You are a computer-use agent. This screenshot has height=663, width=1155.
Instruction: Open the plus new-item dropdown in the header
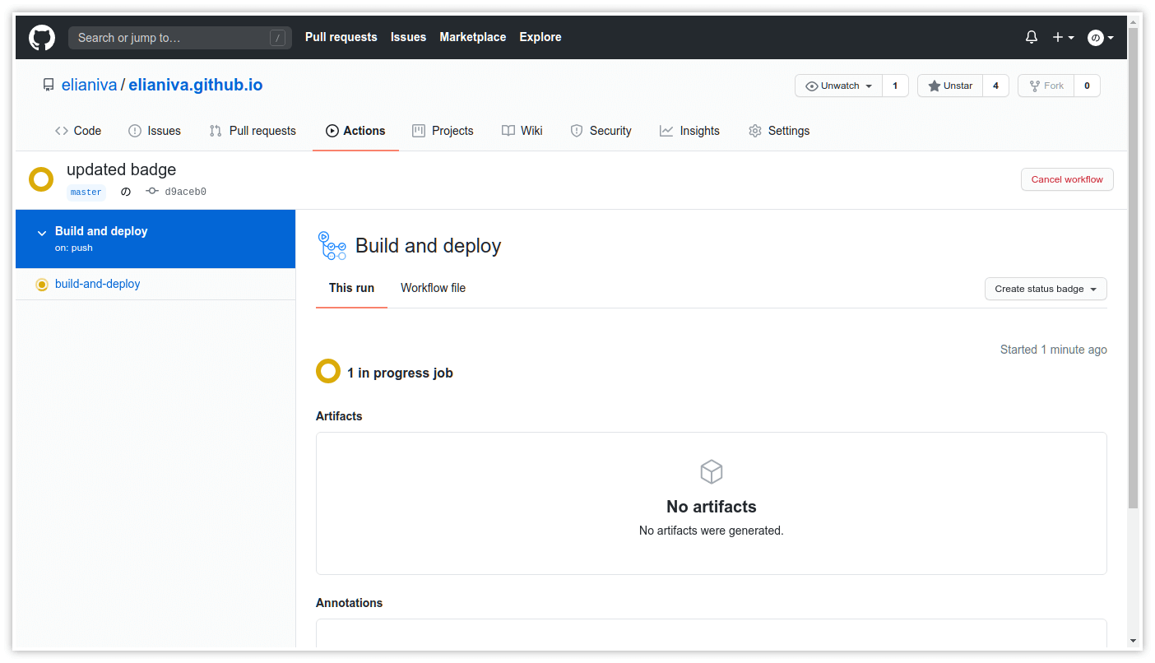tap(1063, 37)
